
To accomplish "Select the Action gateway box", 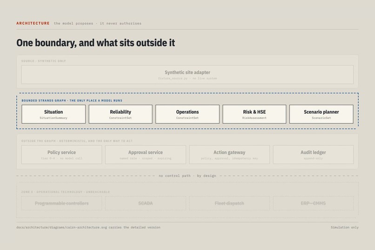I will tap(229, 155).
